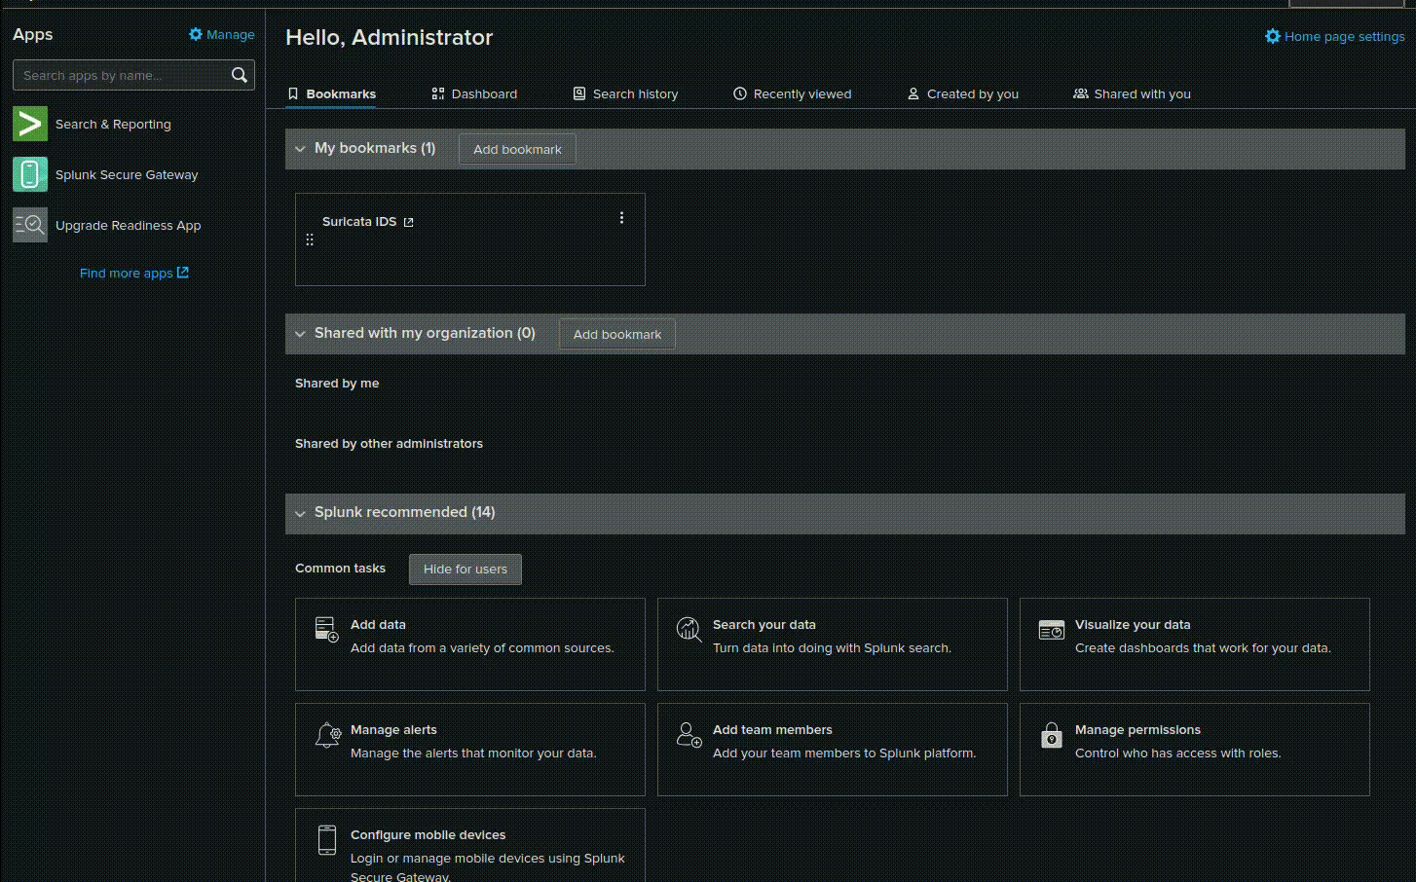Click the magnifier icon in app search
Screen dimensions: 1416x882
[x=239, y=75]
